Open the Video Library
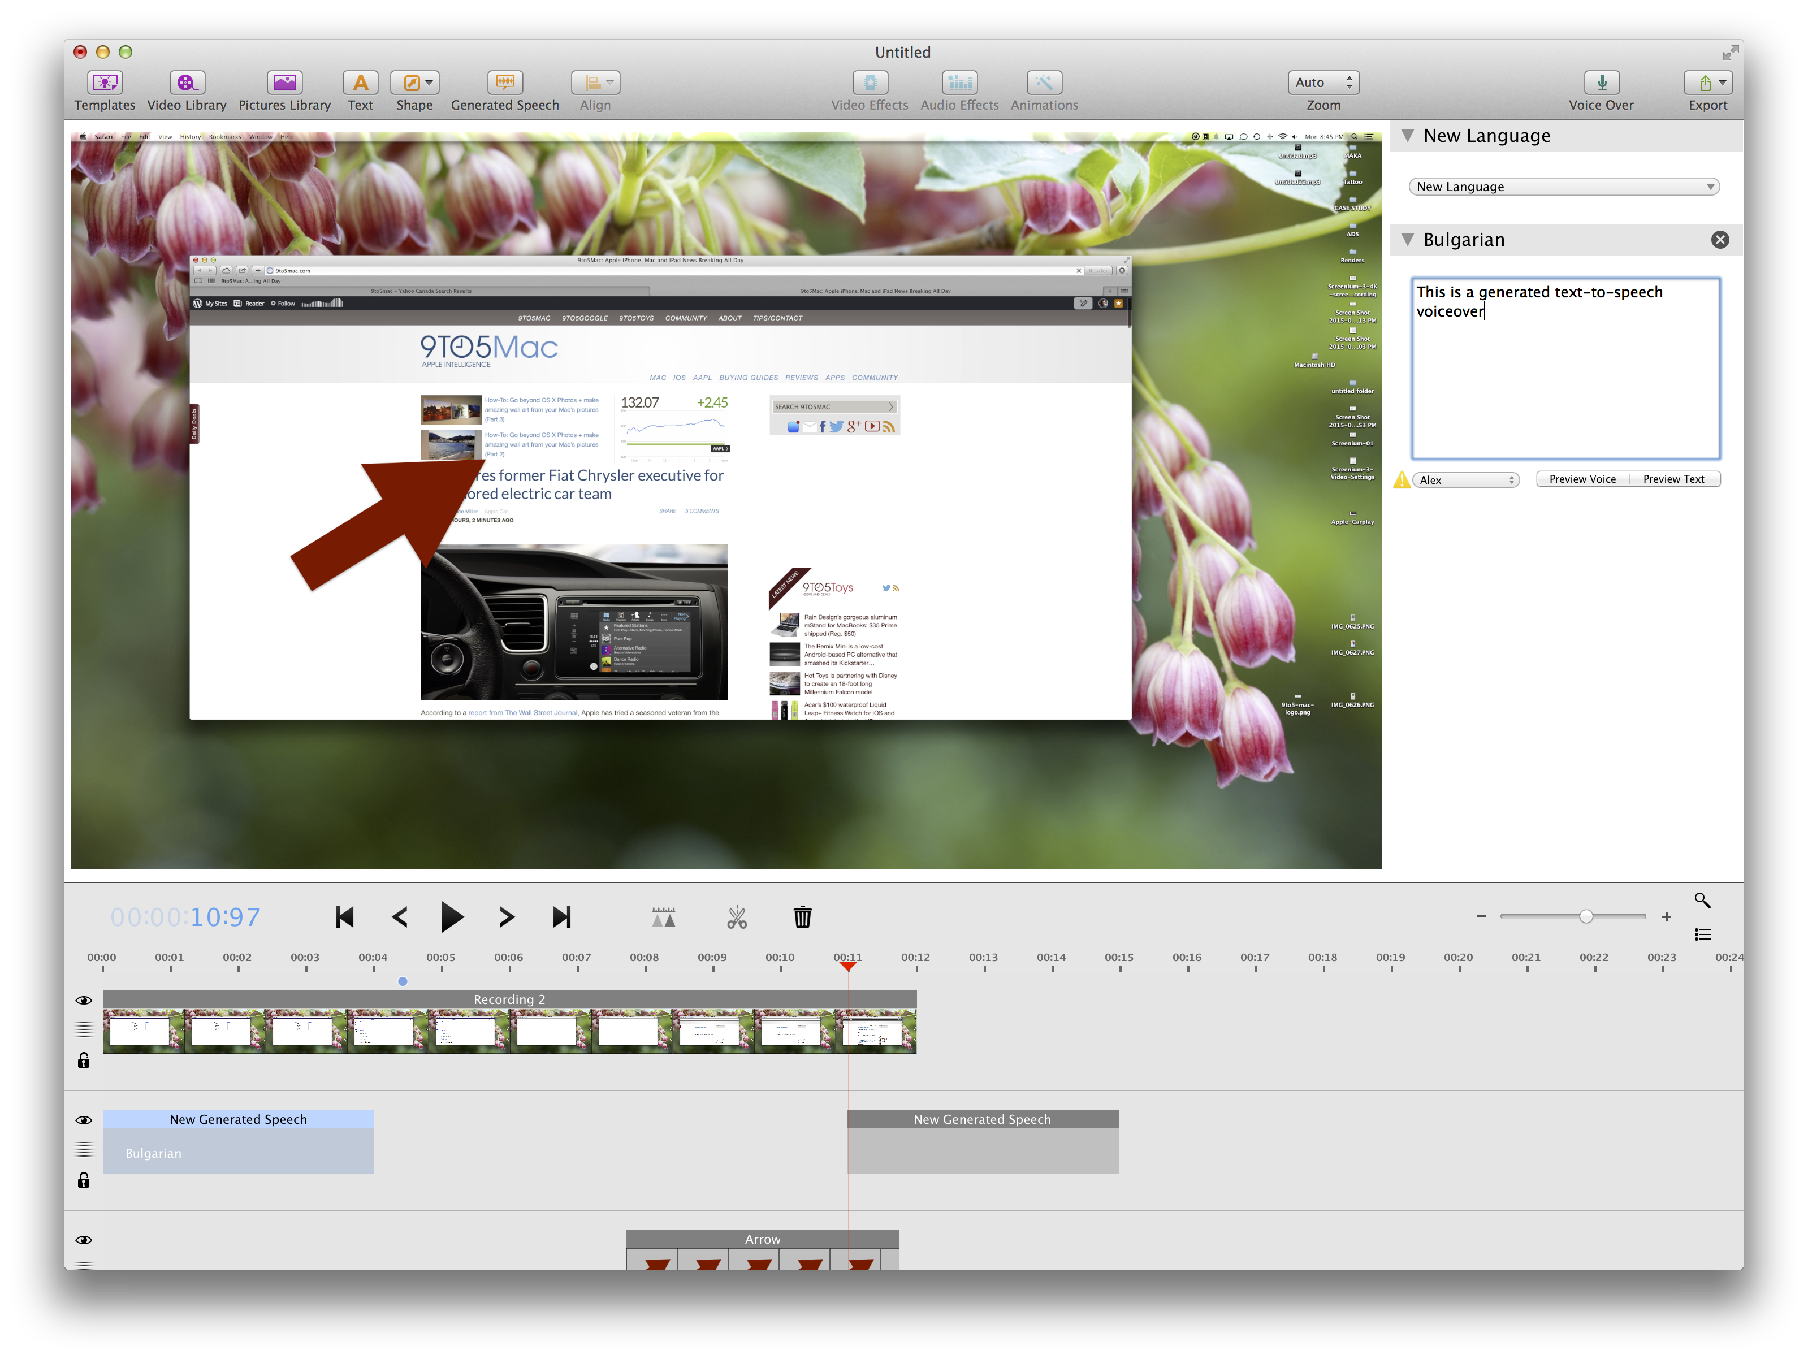Image resolution: width=1808 pixels, height=1359 pixels. click(x=187, y=83)
